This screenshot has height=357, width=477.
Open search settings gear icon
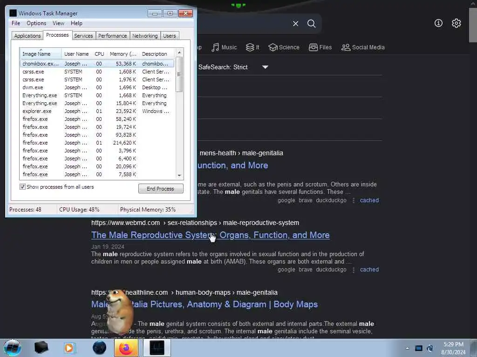pyautogui.click(x=456, y=23)
